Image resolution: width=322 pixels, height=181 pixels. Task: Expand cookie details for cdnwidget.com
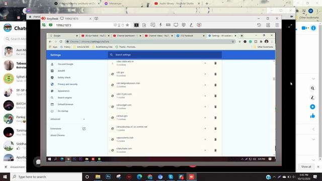click(x=205, y=107)
